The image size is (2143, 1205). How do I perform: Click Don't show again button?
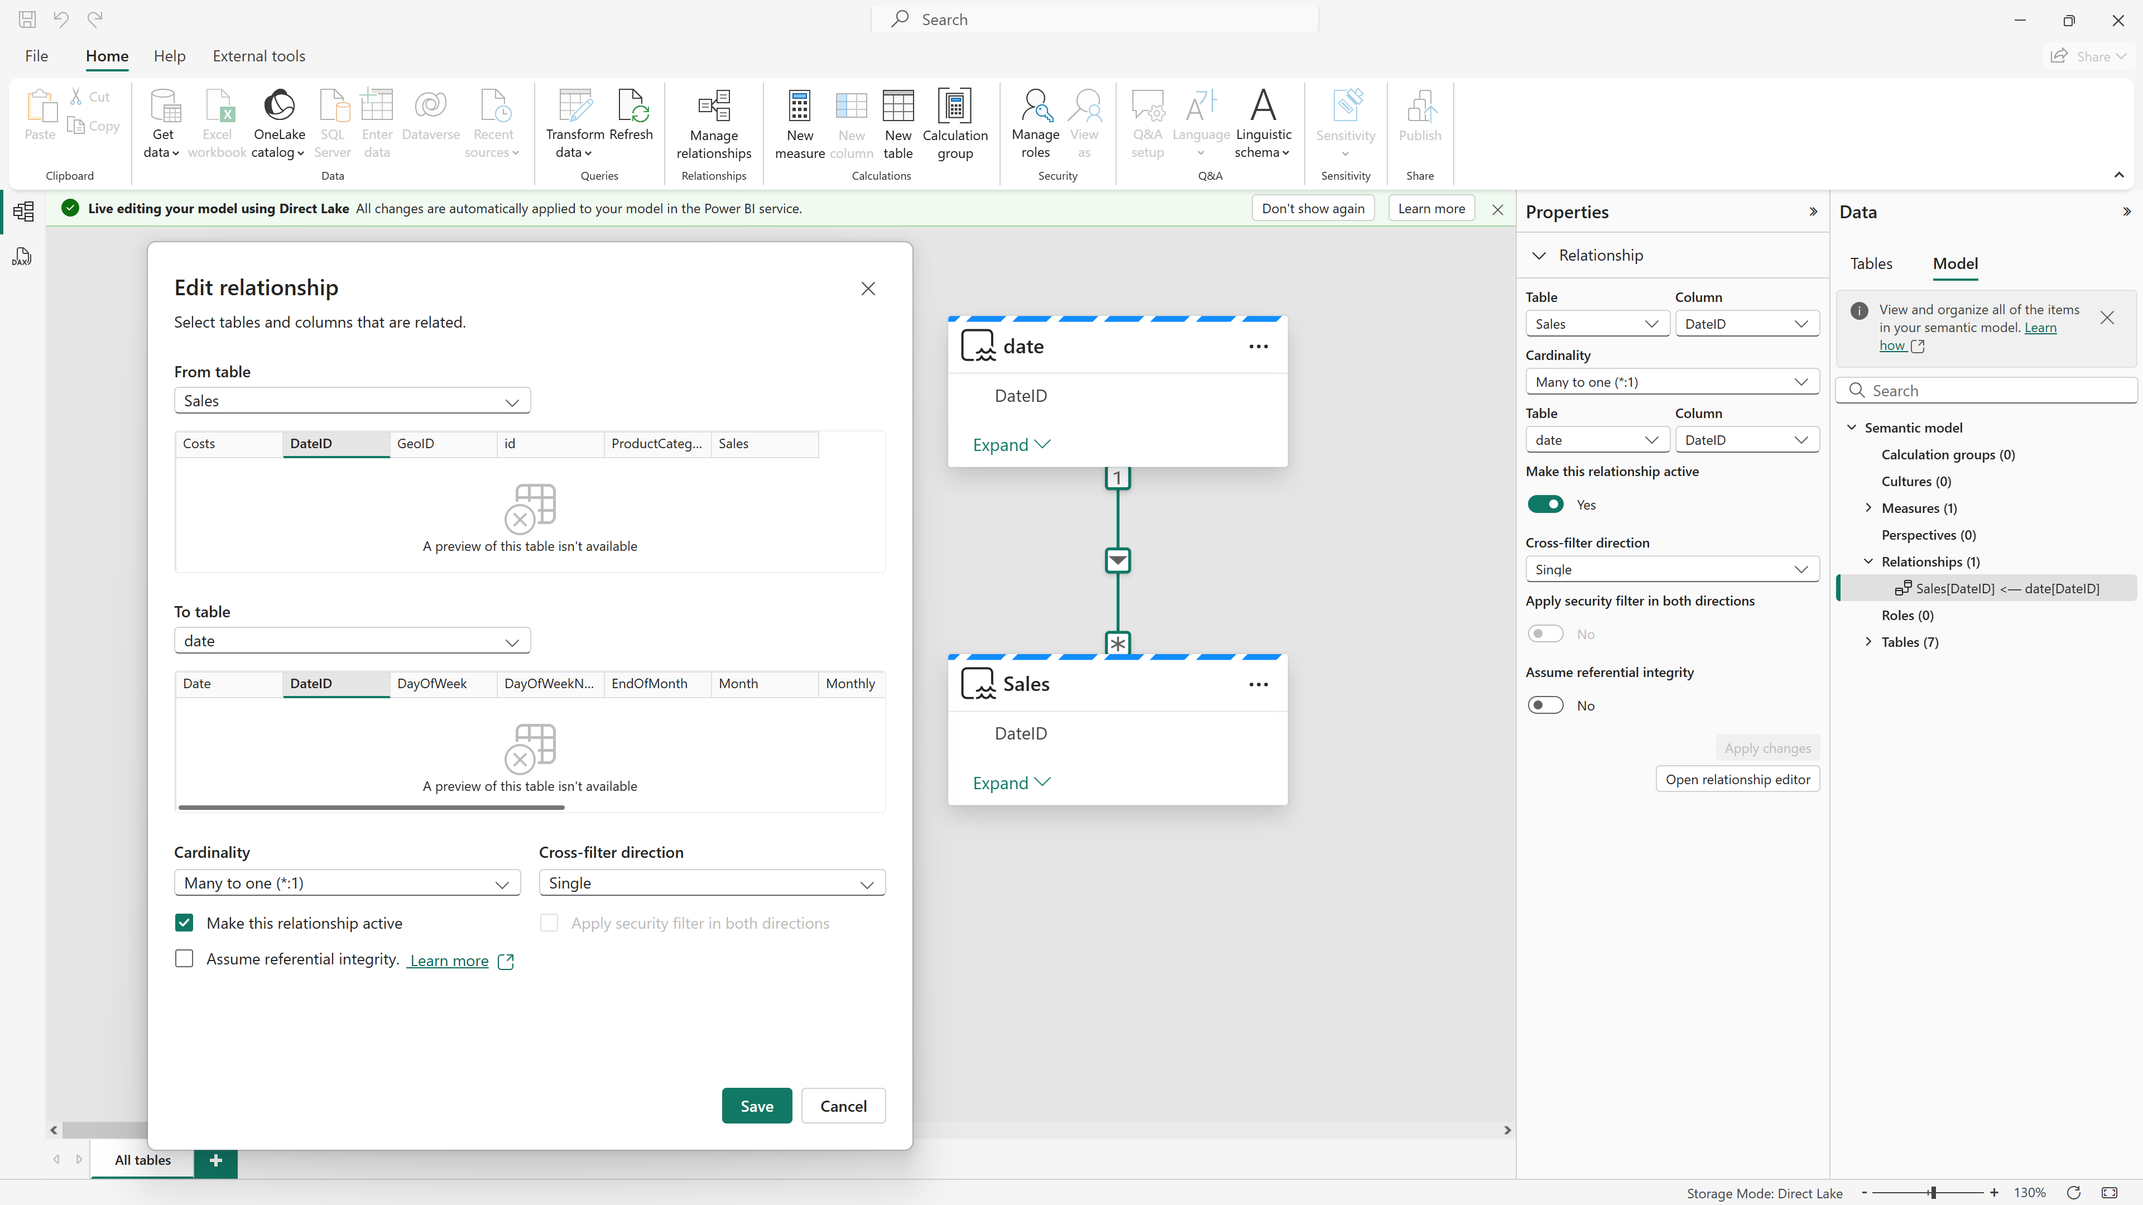[x=1313, y=209]
